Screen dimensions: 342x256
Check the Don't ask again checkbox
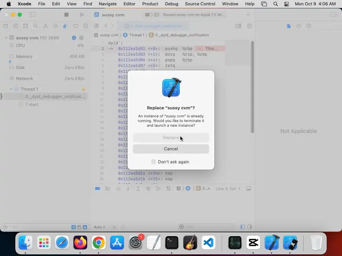point(154,162)
